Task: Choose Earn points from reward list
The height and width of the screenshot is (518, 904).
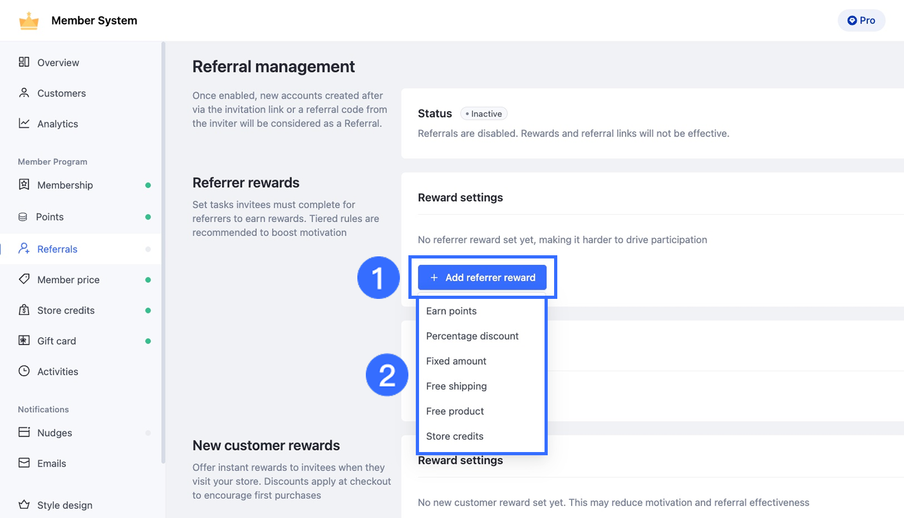Action: (451, 311)
